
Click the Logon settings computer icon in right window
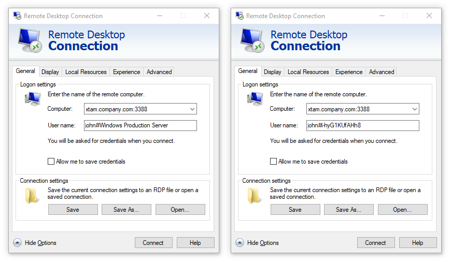(x=255, y=98)
